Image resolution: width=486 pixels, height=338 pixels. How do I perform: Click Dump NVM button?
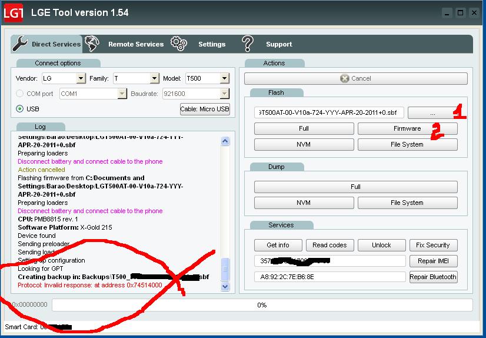(x=304, y=203)
